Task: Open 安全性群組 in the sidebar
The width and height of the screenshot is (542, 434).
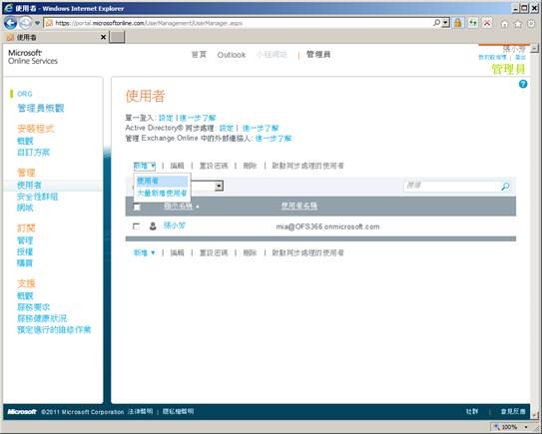Action: (x=37, y=197)
